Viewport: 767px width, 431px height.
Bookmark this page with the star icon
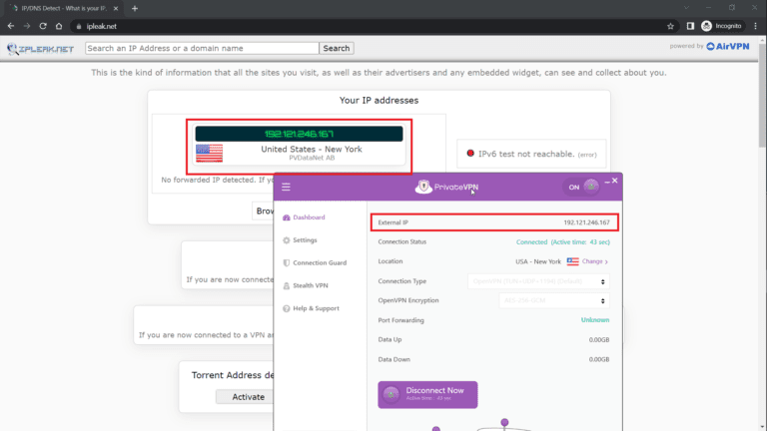coord(671,26)
